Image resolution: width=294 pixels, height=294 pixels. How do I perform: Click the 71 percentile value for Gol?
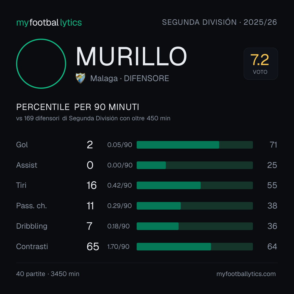pos(273,145)
